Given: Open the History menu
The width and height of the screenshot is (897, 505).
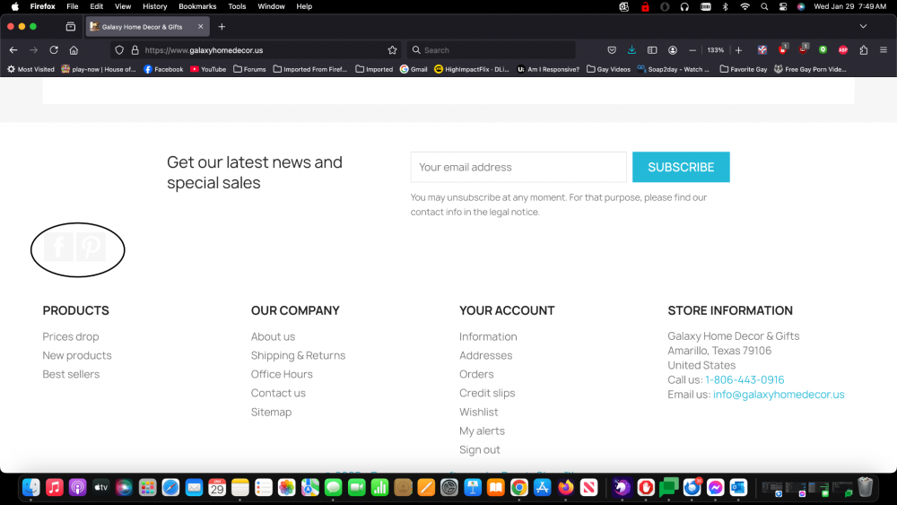Looking at the screenshot, I should pyautogui.click(x=154, y=6).
